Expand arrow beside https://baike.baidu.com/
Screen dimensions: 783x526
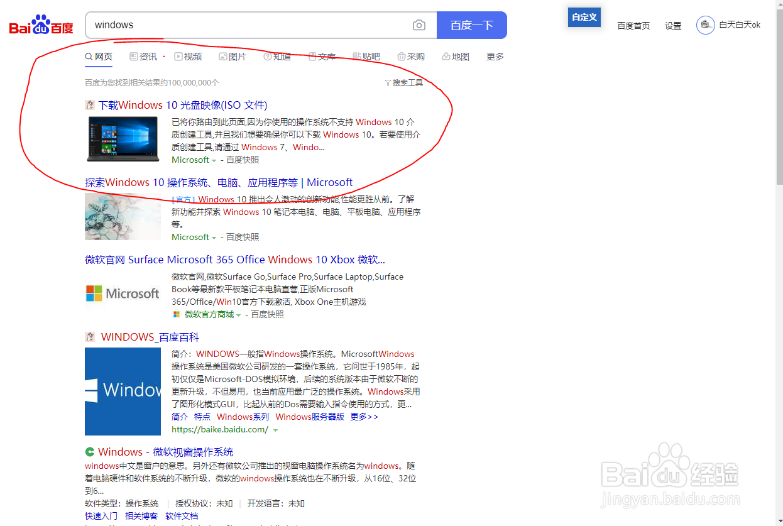(276, 430)
